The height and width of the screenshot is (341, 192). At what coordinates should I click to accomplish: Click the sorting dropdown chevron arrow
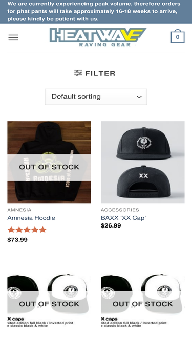[x=139, y=97]
